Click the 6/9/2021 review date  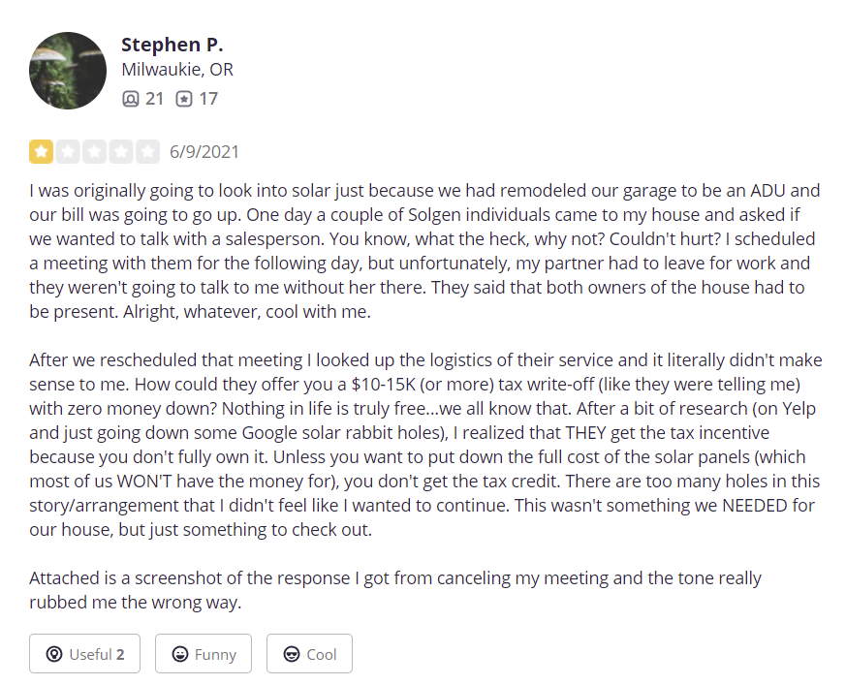point(204,152)
